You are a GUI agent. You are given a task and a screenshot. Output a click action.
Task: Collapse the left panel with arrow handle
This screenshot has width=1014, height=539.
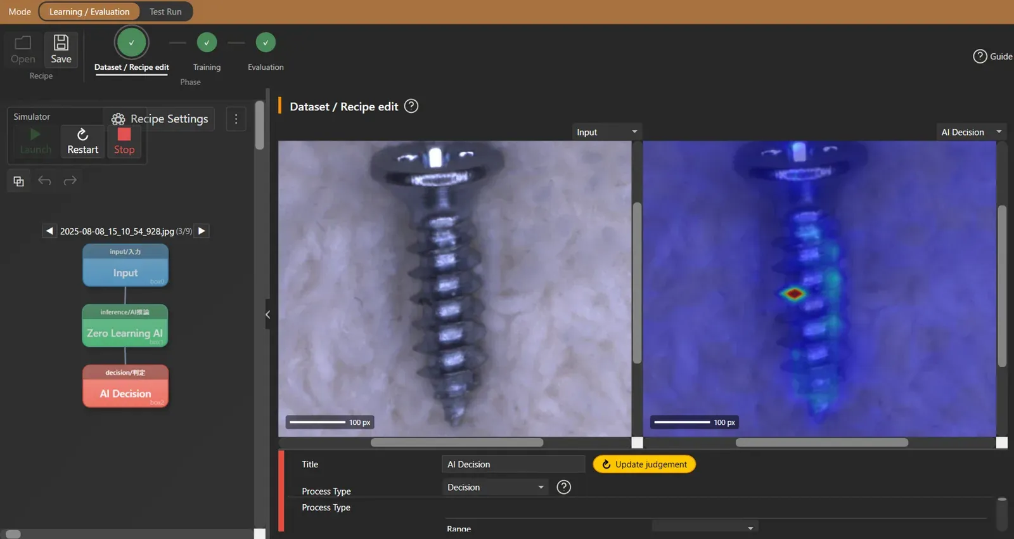pyautogui.click(x=267, y=314)
